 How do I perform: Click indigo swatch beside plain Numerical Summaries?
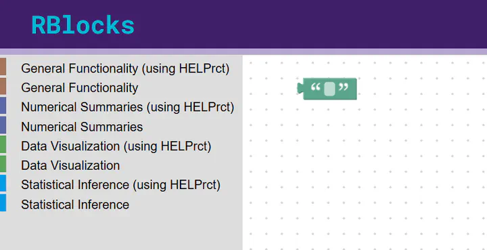(x=3, y=125)
